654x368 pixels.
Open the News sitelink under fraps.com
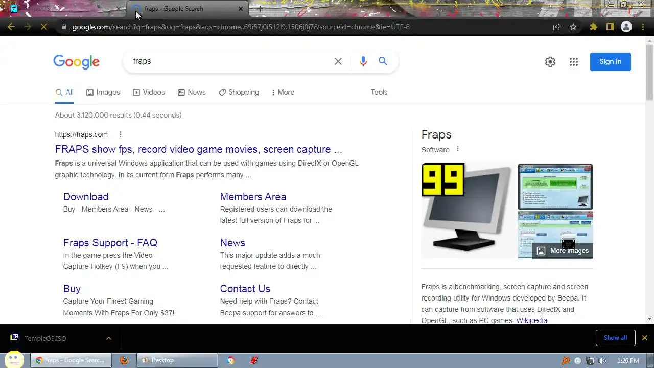pyautogui.click(x=232, y=243)
